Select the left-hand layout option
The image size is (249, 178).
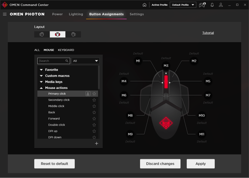[42, 34]
